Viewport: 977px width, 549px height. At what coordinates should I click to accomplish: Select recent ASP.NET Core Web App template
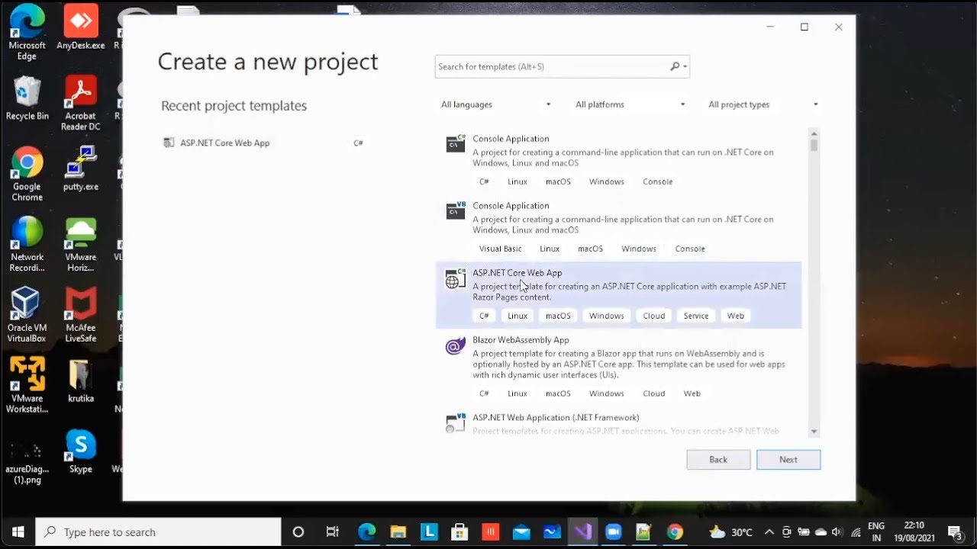tap(264, 143)
